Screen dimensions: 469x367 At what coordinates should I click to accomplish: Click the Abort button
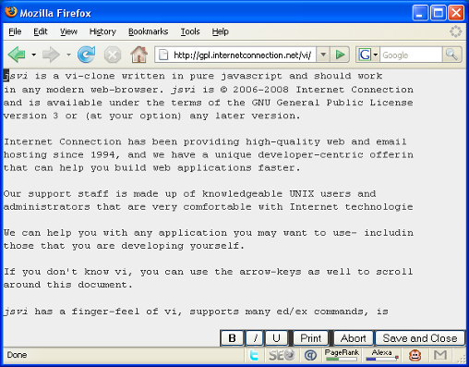pyautogui.click(x=354, y=338)
